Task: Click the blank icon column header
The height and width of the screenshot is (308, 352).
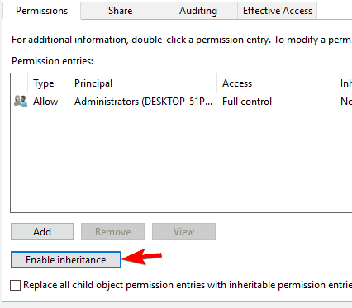Action: coord(19,83)
